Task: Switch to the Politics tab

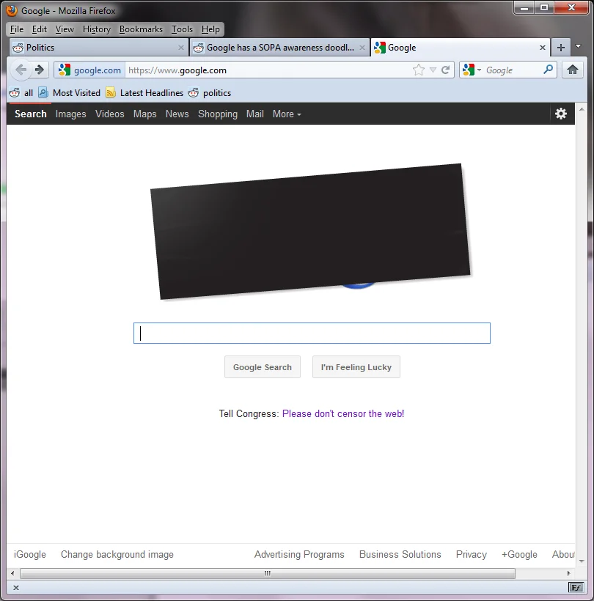Action: (x=98, y=48)
